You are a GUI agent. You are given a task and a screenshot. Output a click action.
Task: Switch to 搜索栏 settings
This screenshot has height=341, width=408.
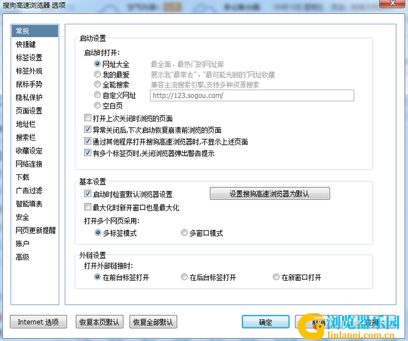(x=26, y=138)
